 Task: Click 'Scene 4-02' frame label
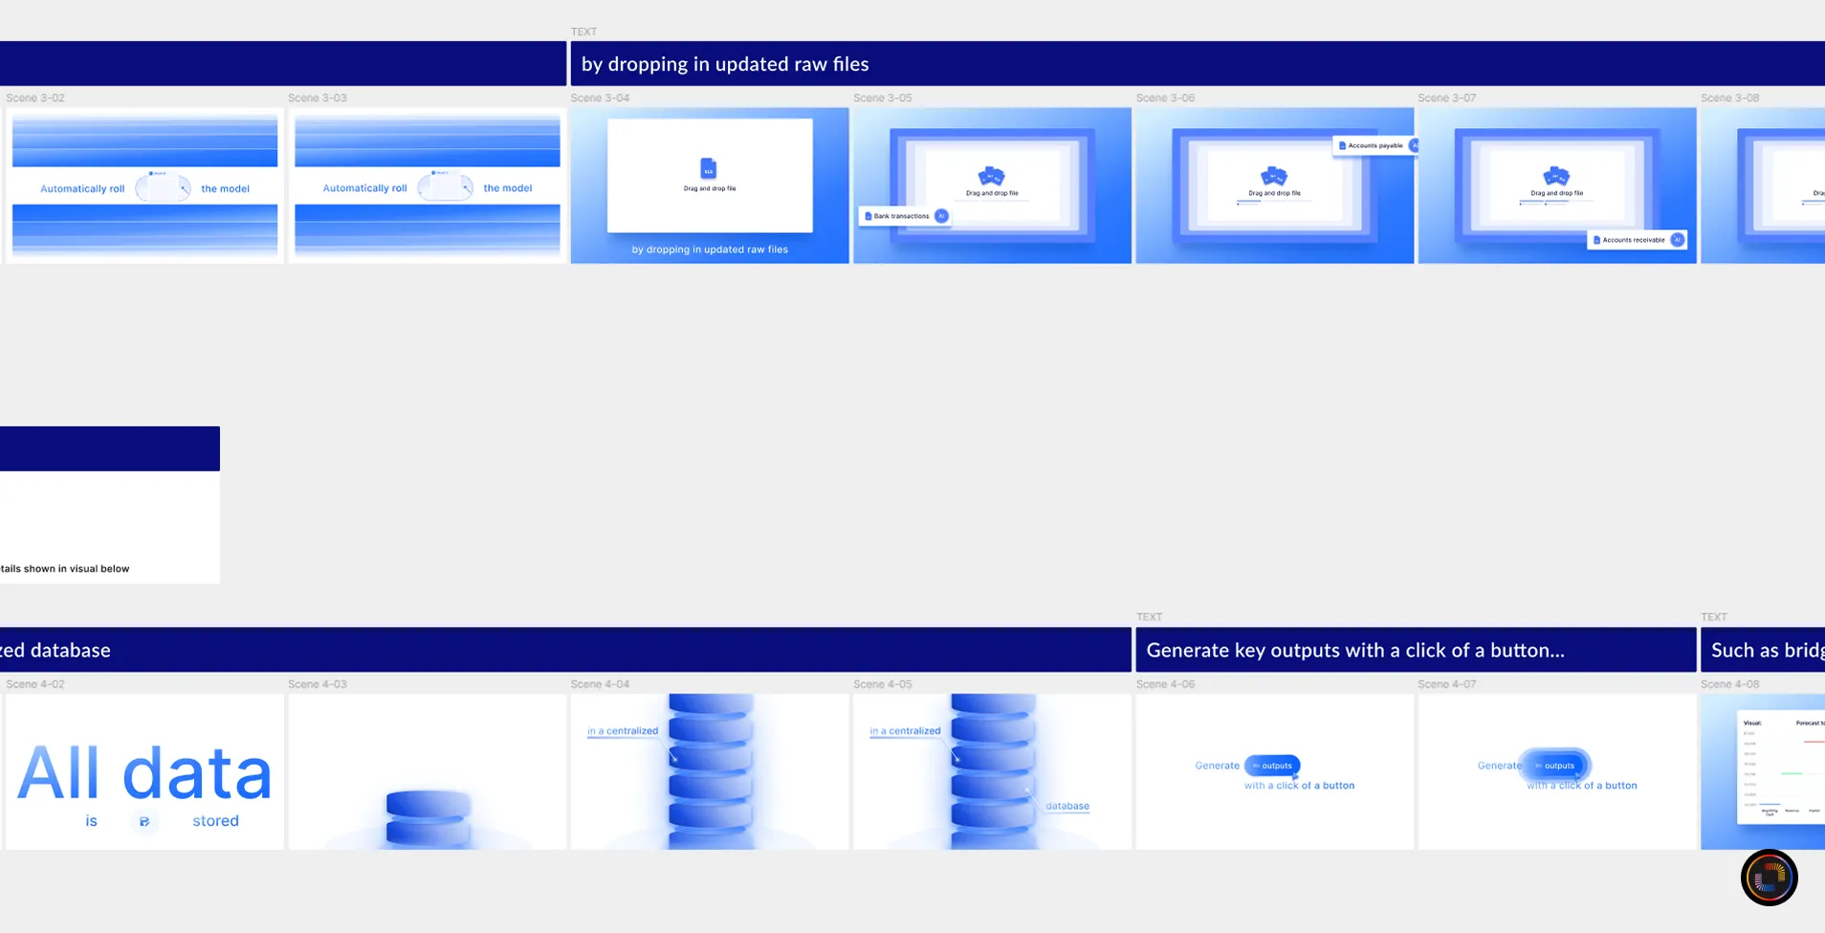coord(35,684)
